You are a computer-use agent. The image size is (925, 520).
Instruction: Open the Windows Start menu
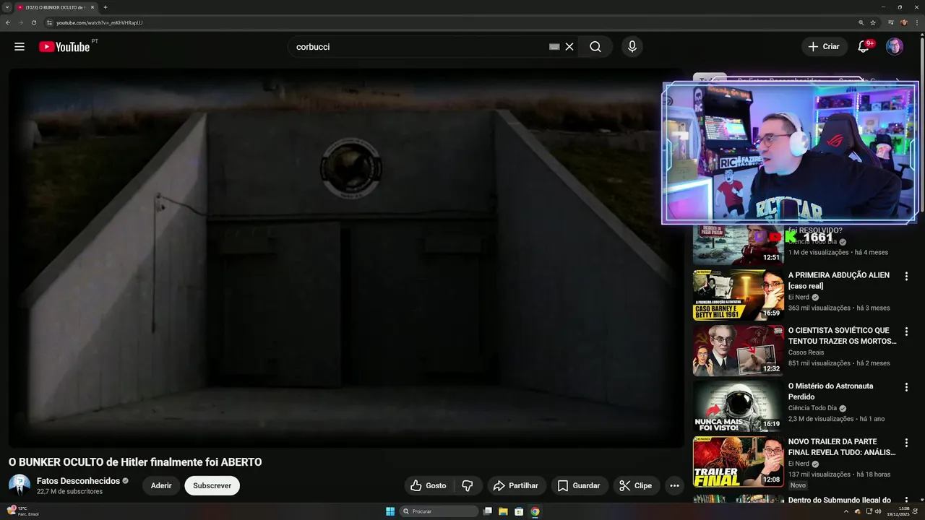[390, 511]
